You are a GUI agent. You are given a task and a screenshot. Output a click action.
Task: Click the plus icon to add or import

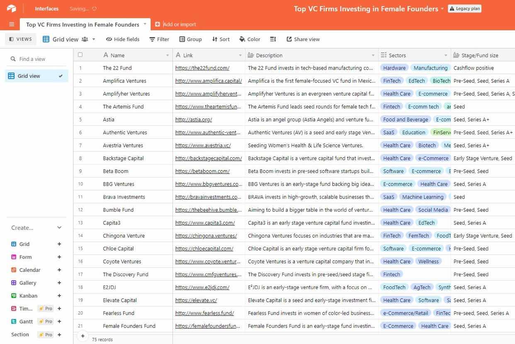click(158, 24)
